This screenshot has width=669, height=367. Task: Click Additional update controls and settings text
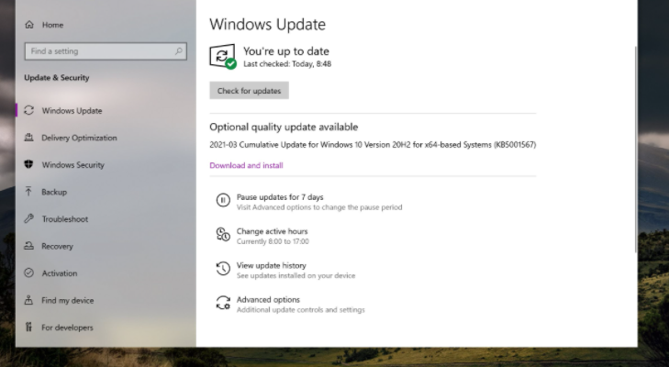pyautogui.click(x=301, y=310)
